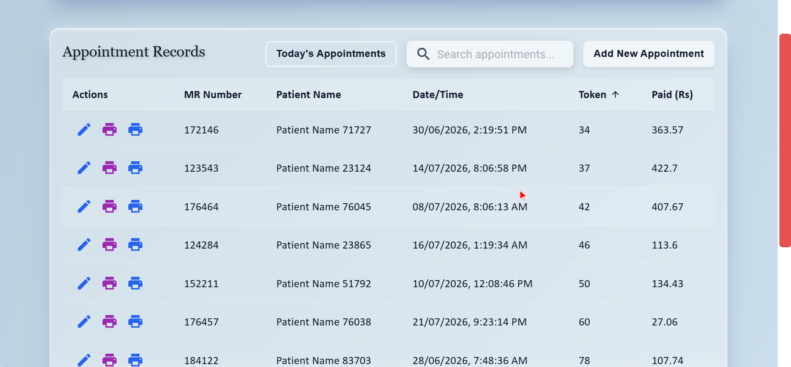Select cell Patient Name 71727

pos(323,130)
